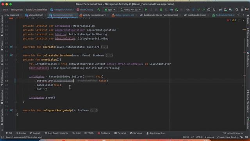Go to next highlighted error arrow
The width and height of the screenshot is (250, 141).
243,20
